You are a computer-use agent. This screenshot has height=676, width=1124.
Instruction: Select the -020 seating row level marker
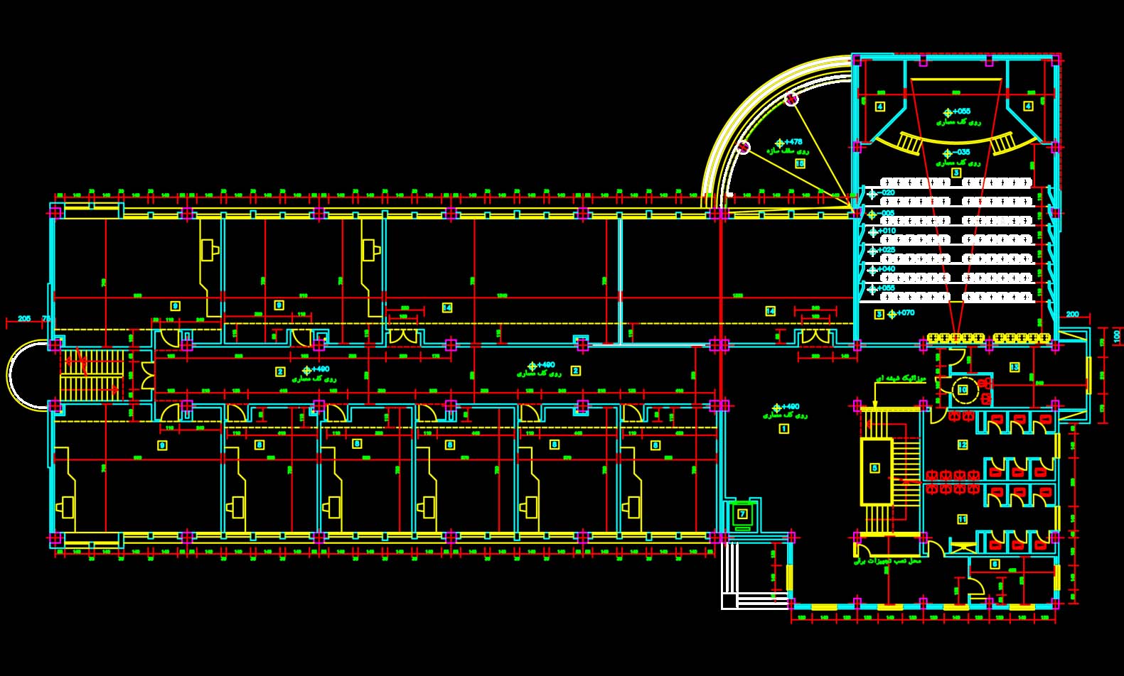[x=872, y=194]
